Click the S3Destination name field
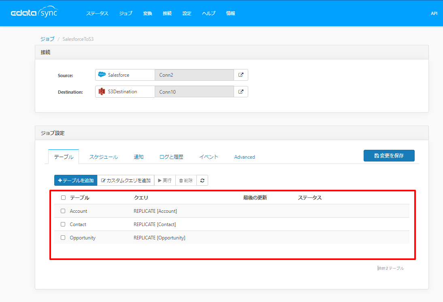The width and height of the screenshot is (443, 302). [125, 92]
